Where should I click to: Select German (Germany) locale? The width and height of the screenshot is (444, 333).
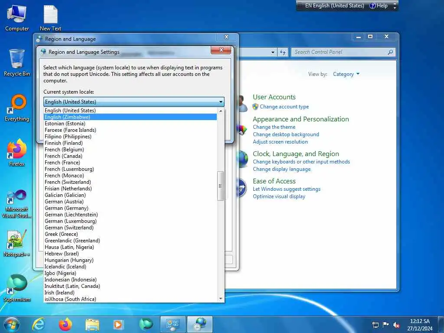coord(131,208)
